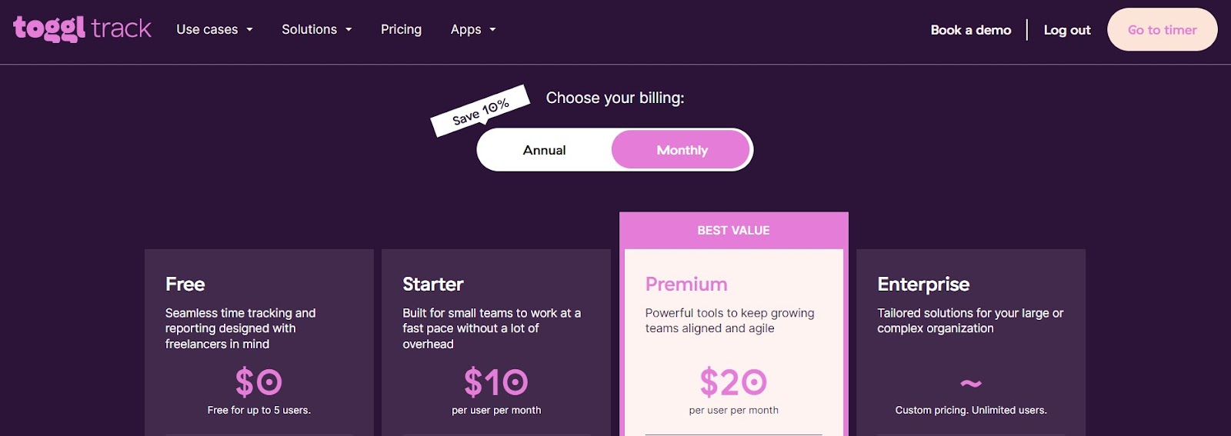Select the Starter plan heading
1231x436 pixels.
coord(433,285)
